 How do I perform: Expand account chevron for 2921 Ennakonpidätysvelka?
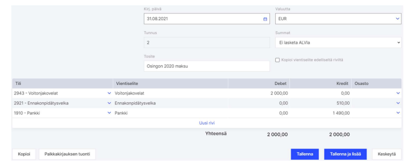tap(109, 103)
